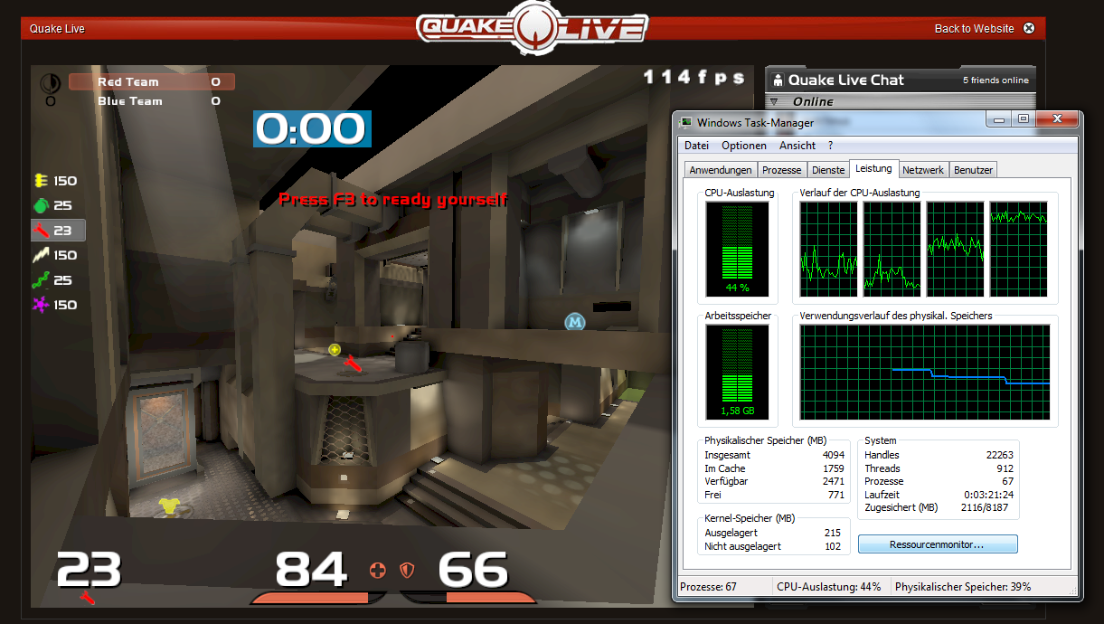The image size is (1104, 624).
Task: Click the 114 fps counter
Action: tap(694, 77)
